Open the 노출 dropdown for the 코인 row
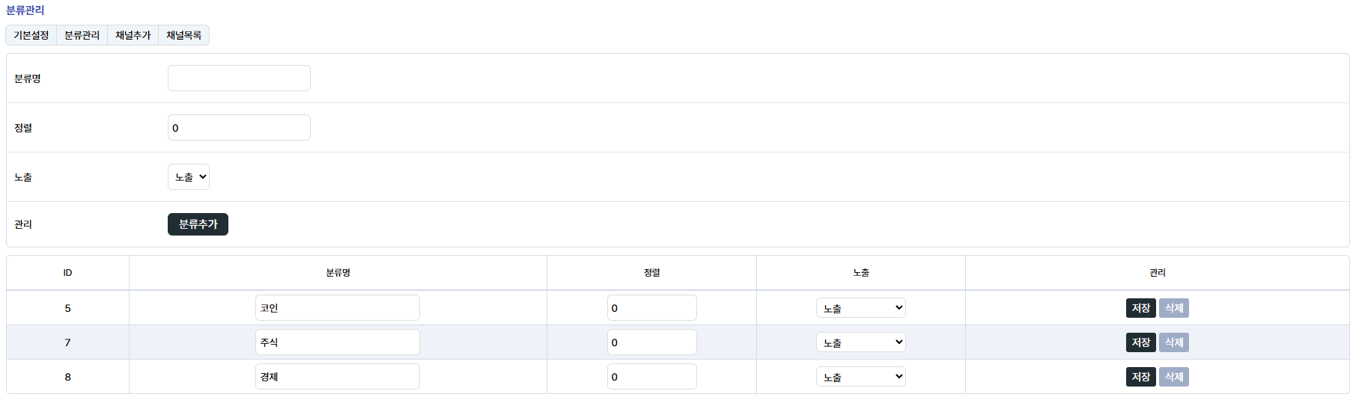Image resolution: width=1356 pixels, height=400 pixels. click(860, 308)
